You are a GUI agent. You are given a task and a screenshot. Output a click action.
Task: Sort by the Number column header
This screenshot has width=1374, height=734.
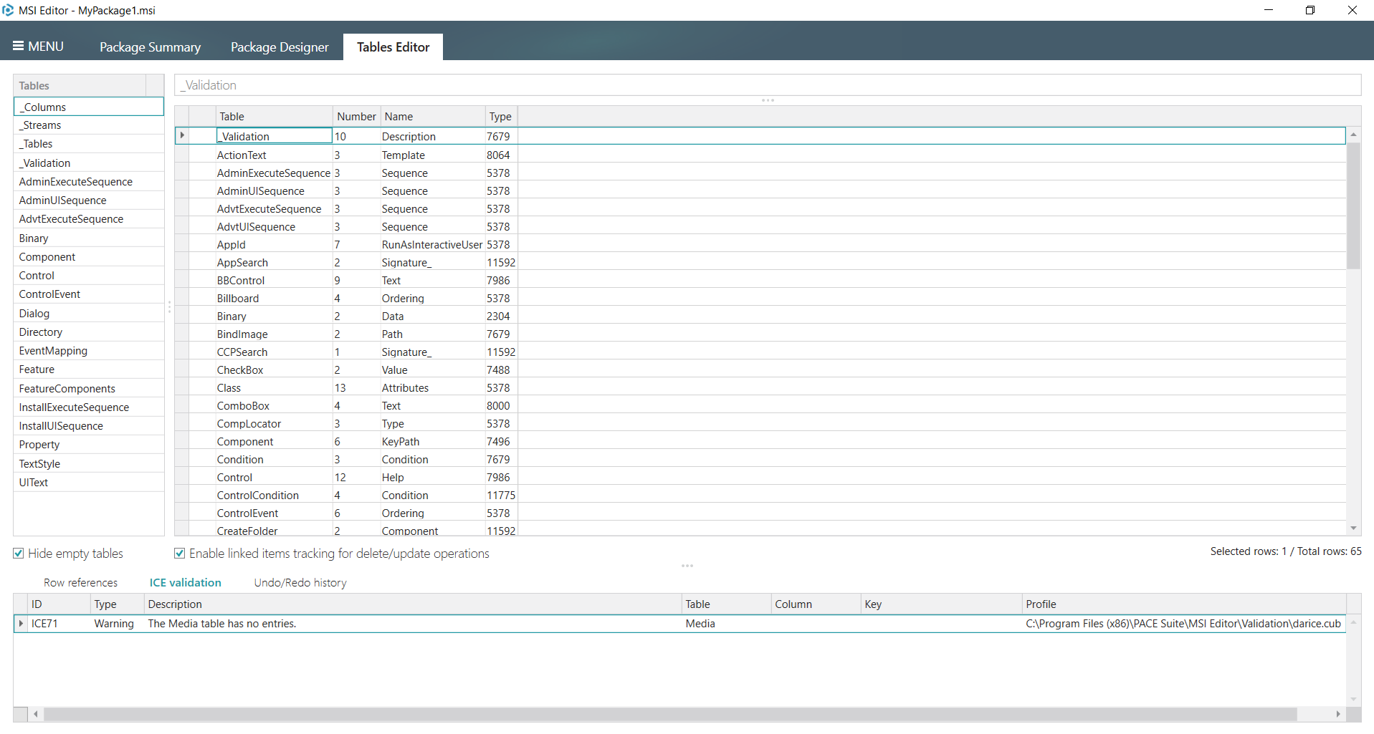(356, 117)
